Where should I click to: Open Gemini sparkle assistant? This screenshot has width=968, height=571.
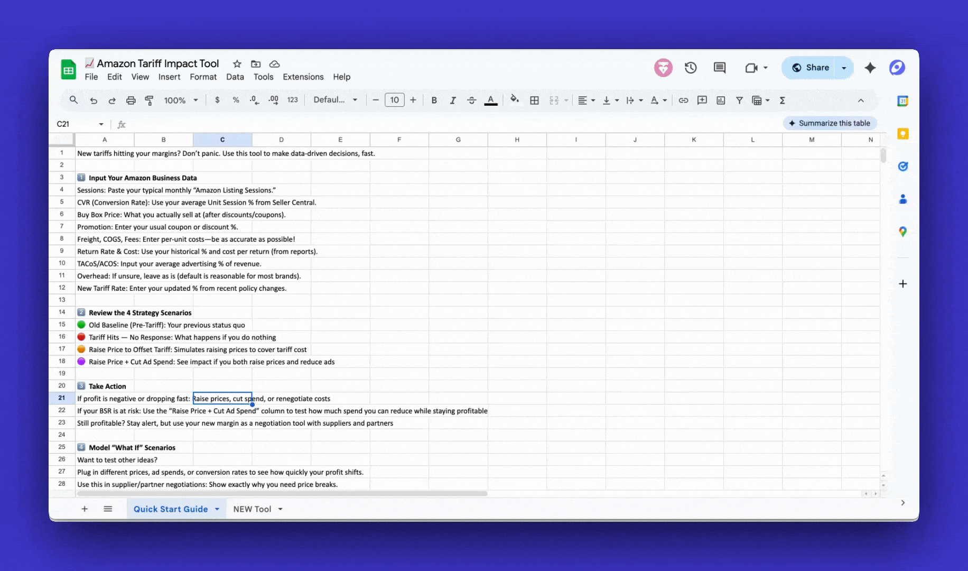click(x=870, y=68)
